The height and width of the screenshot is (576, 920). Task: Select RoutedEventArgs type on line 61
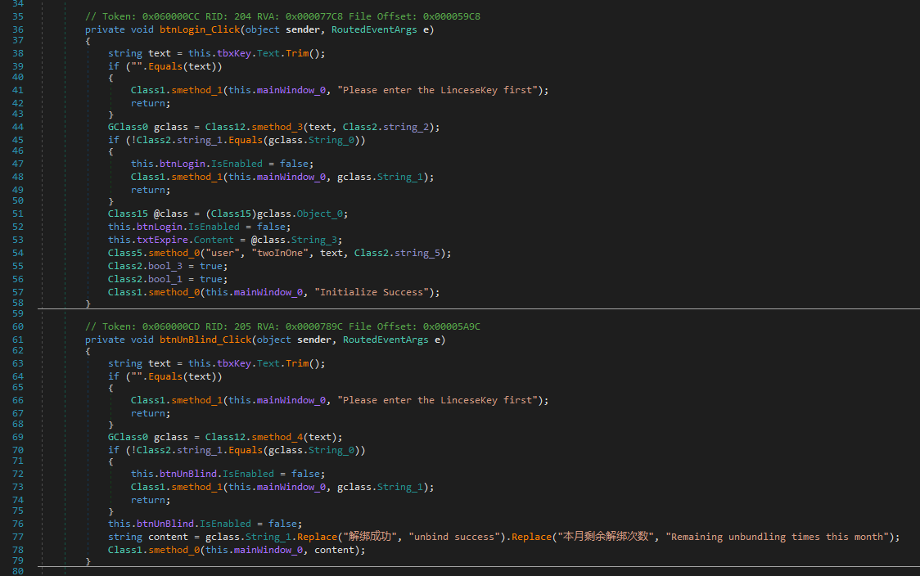click(386, 340)
